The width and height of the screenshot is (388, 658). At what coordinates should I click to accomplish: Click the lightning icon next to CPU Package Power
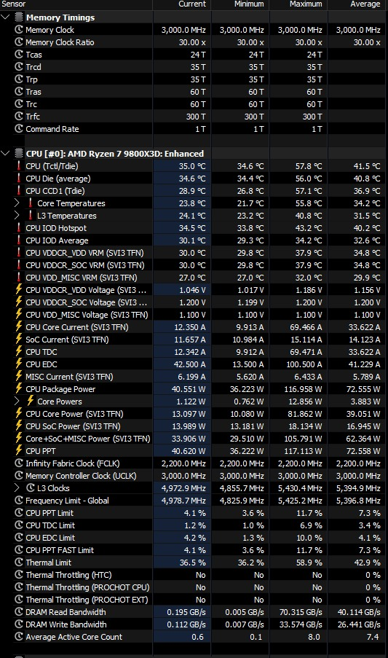19,388
